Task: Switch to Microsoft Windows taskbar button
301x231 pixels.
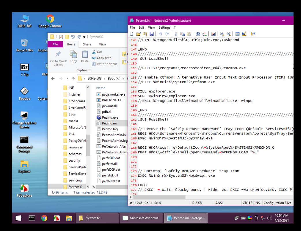Action: click(x=141, y=218)
